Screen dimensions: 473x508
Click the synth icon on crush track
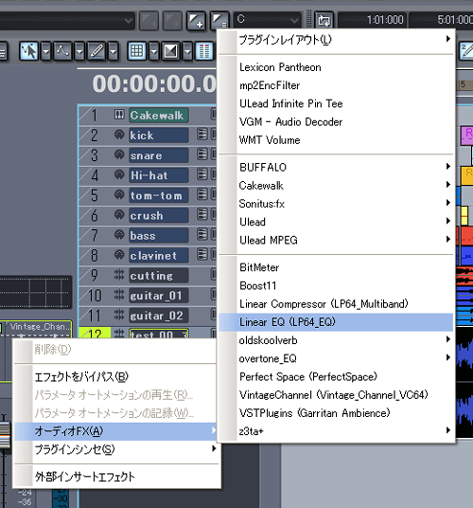pos(119,214)
